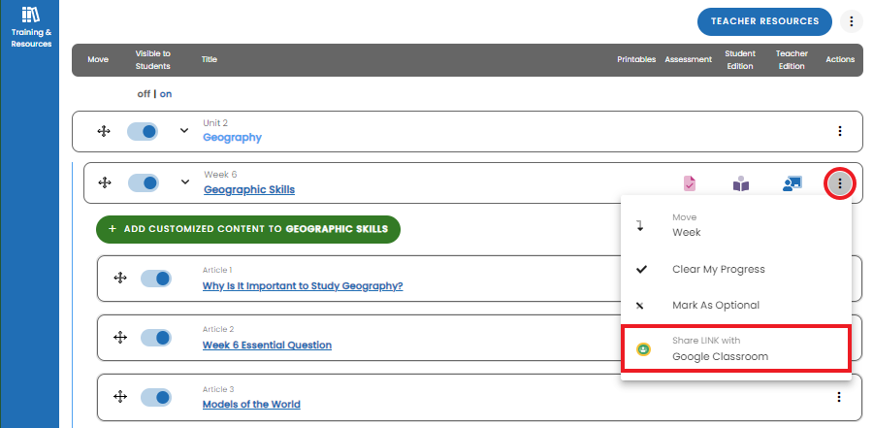This screenshot has width=873, height=428.
Task: Open the Geographic Skills student edition icon
Action: click(x=740, y=183)
